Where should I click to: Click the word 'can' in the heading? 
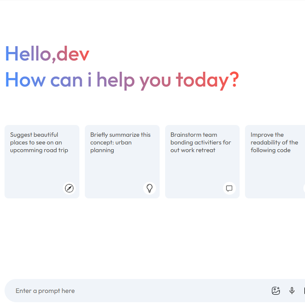[x=66, y=80]
